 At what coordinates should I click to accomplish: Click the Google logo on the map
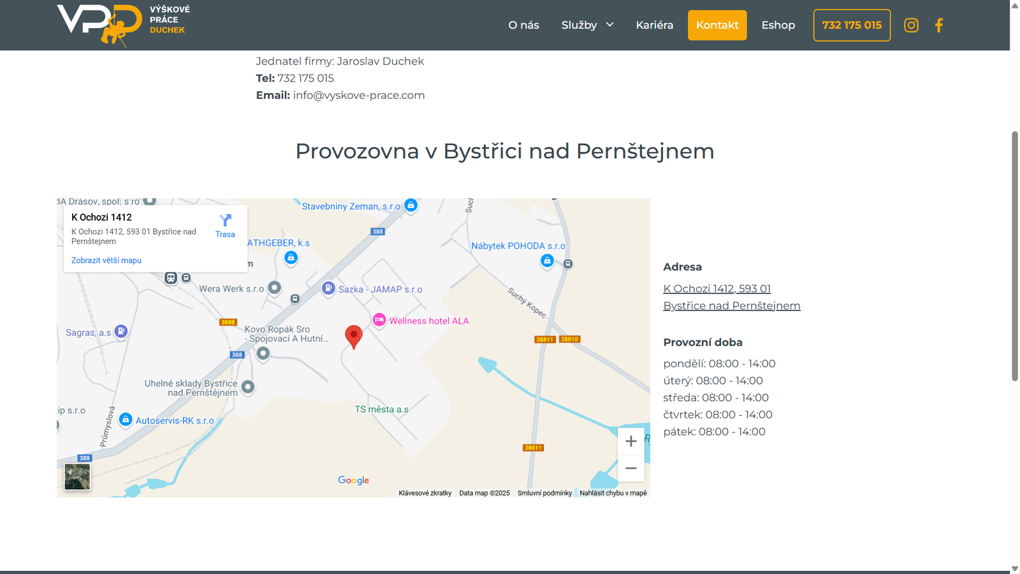[x=353, y=480]
